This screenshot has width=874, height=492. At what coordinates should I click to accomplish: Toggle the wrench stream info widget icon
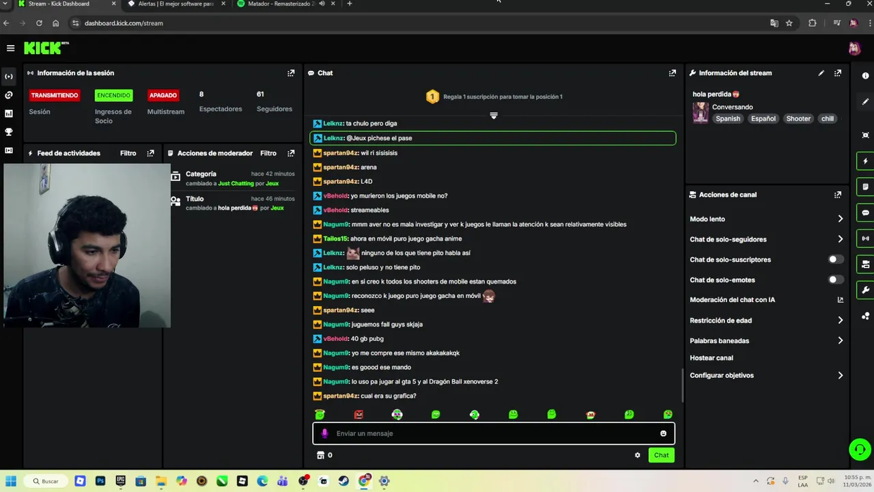[866, 290]
